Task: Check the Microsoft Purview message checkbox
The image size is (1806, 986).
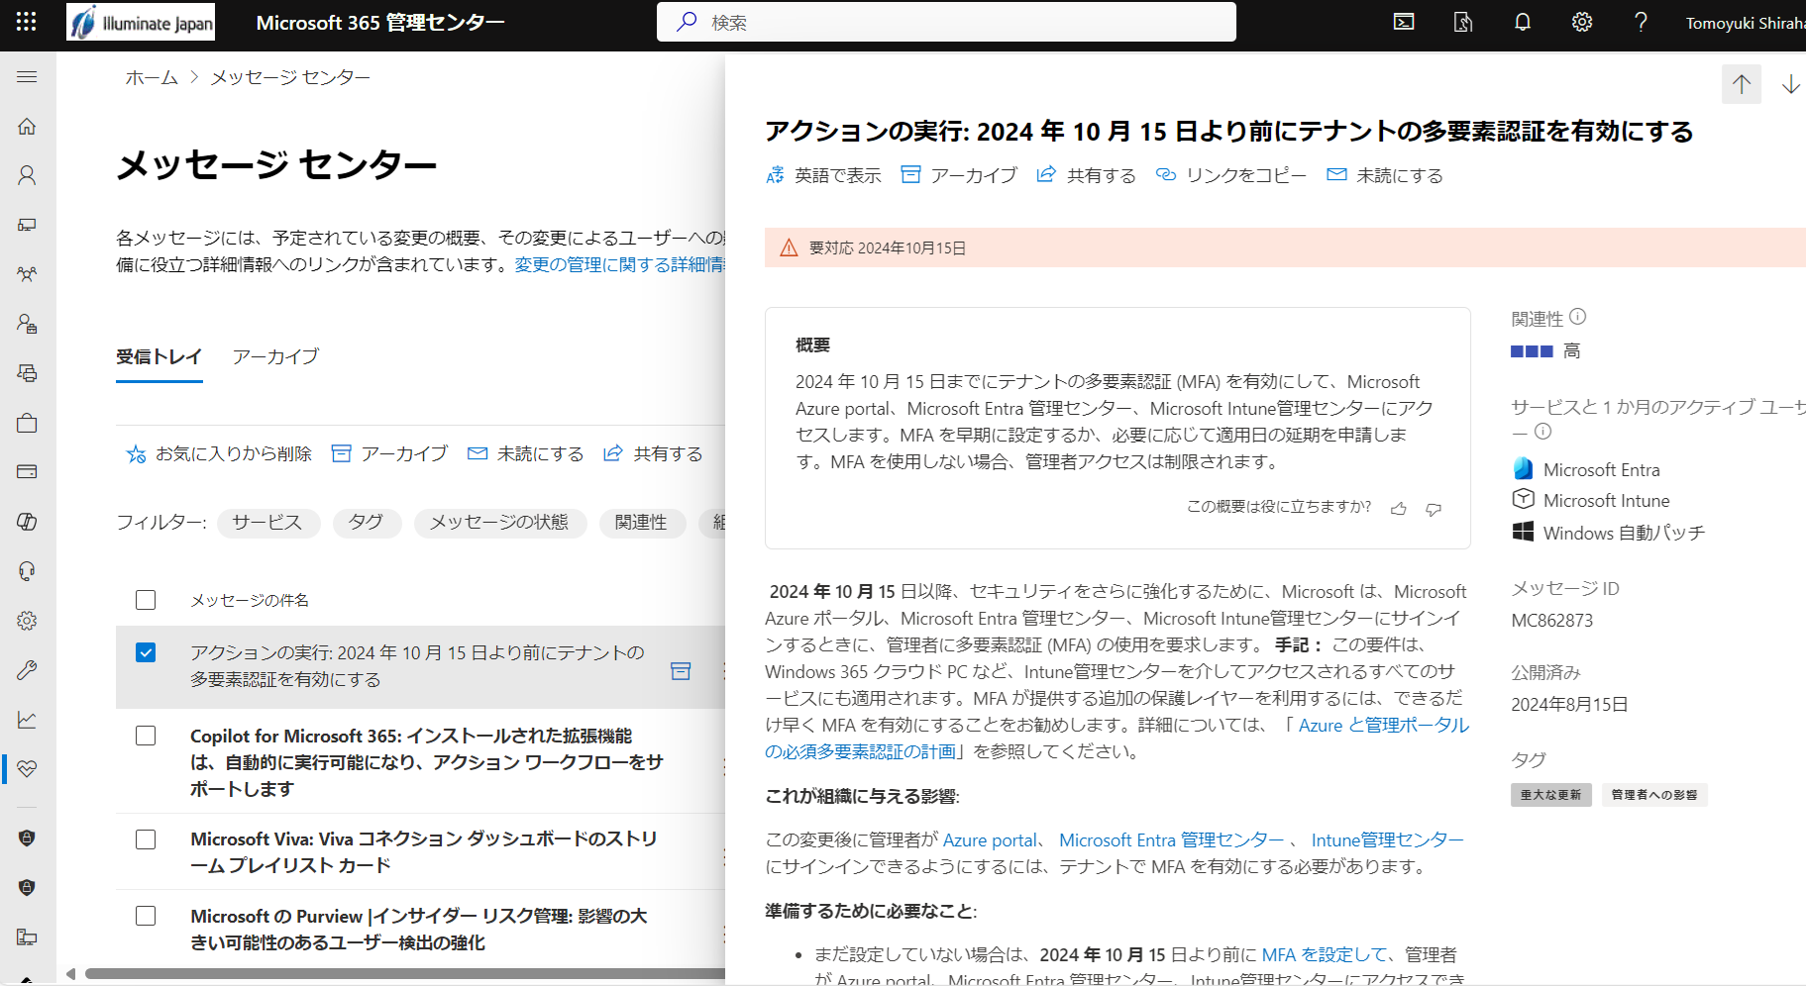Action: coord(146,916)
